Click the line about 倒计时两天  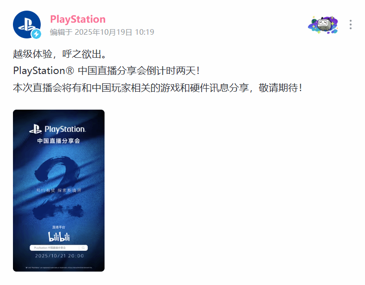pyautogui.click(x=106, y=71)
